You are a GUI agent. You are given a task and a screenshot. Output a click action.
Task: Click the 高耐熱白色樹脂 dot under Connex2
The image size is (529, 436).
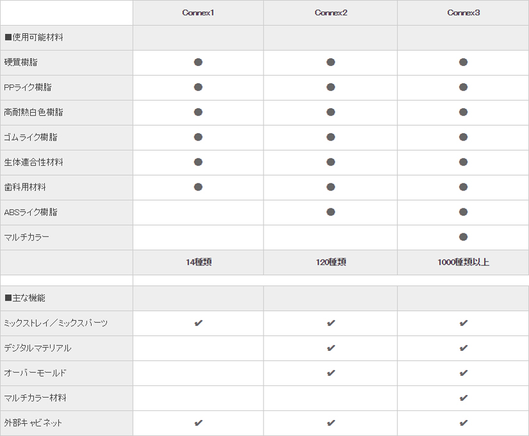pyautogui.click(x=331, y=112)
